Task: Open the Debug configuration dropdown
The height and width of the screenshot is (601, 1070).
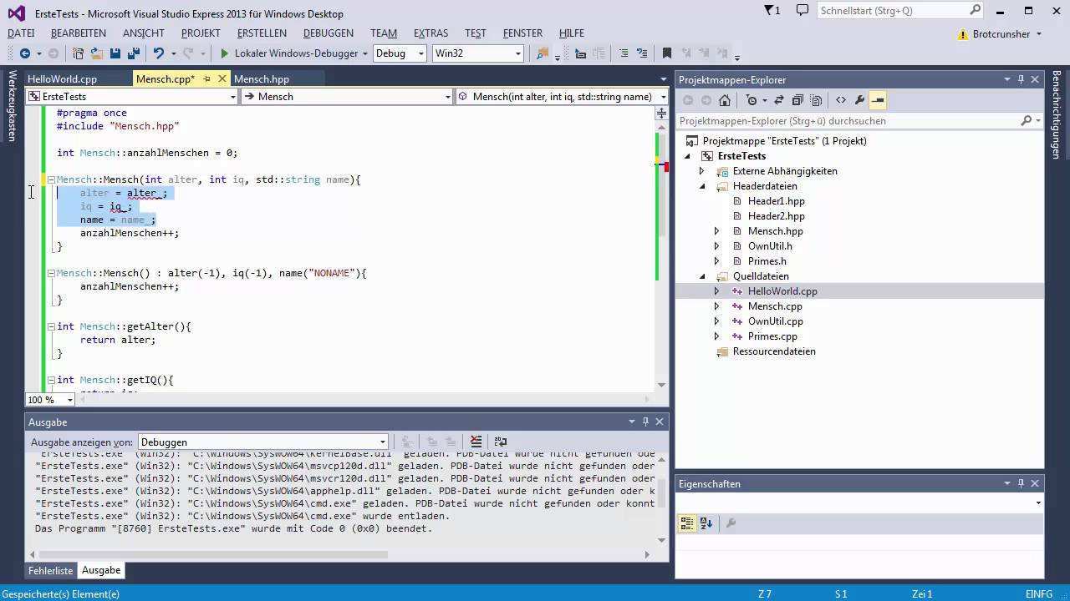Action: (400, 53)
